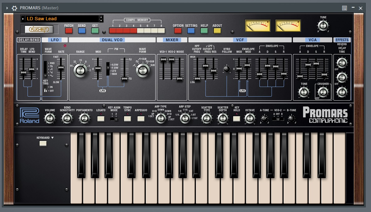This screenshot has width=371, height=212.
Task: Click the LFO Rate slider
Action: coord(61,68)
